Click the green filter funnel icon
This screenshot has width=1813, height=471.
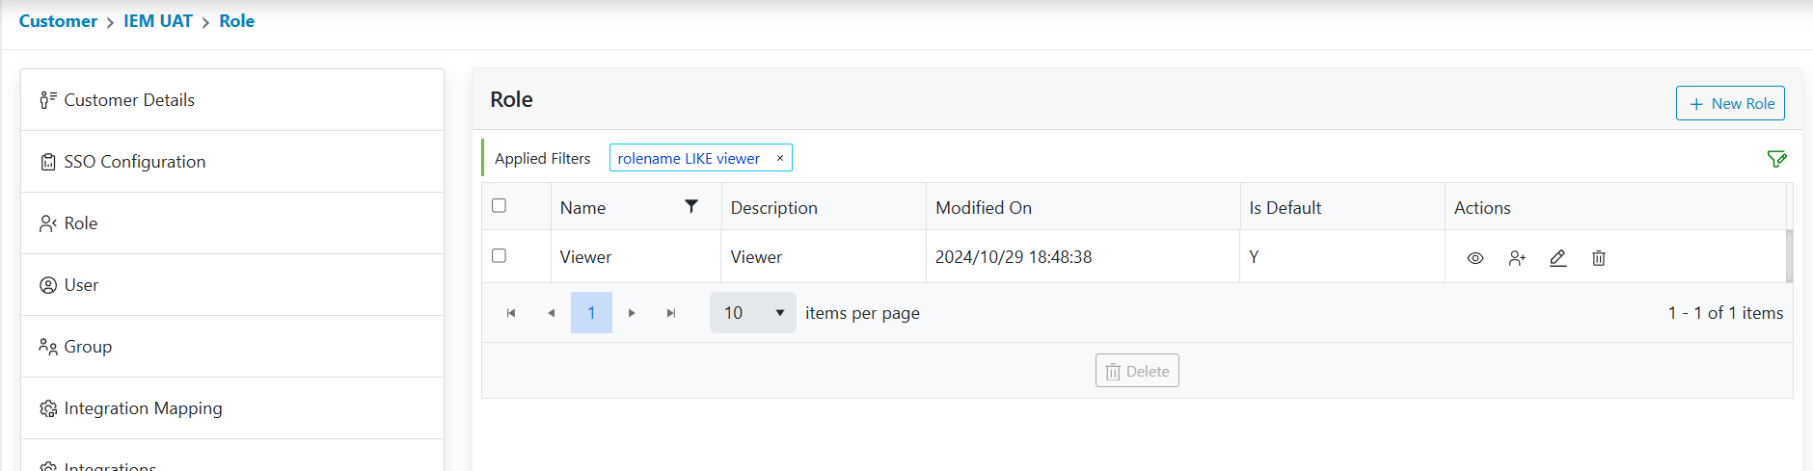[1776, 159]
